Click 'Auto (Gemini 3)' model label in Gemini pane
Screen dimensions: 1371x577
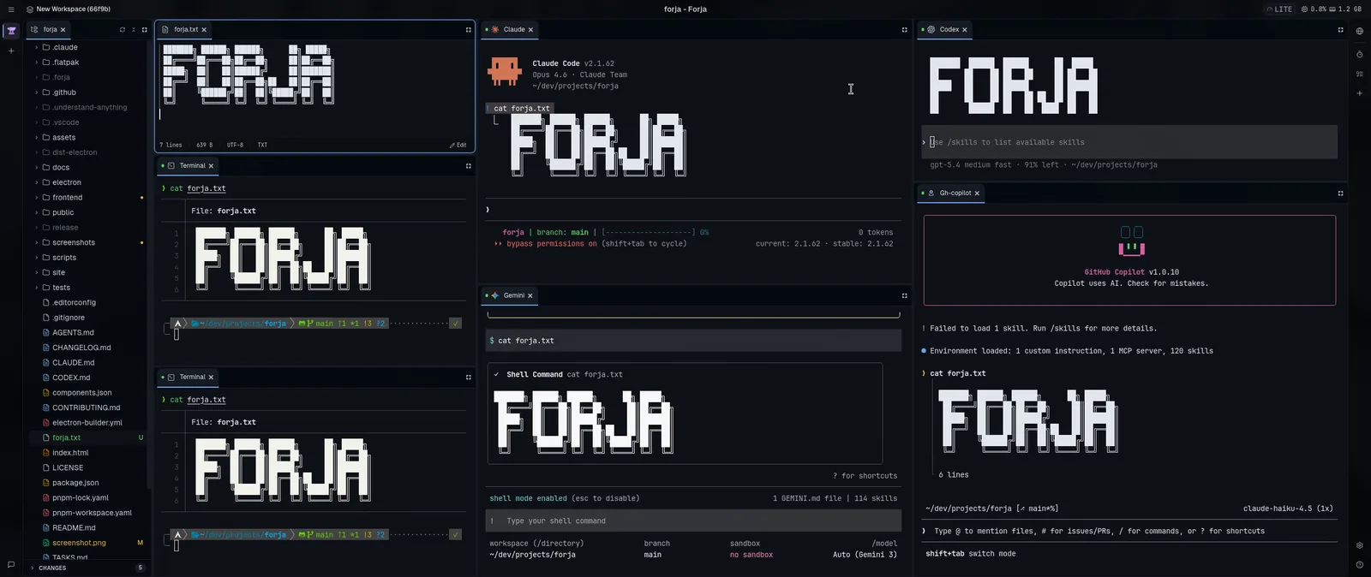[x=865, y=555]
